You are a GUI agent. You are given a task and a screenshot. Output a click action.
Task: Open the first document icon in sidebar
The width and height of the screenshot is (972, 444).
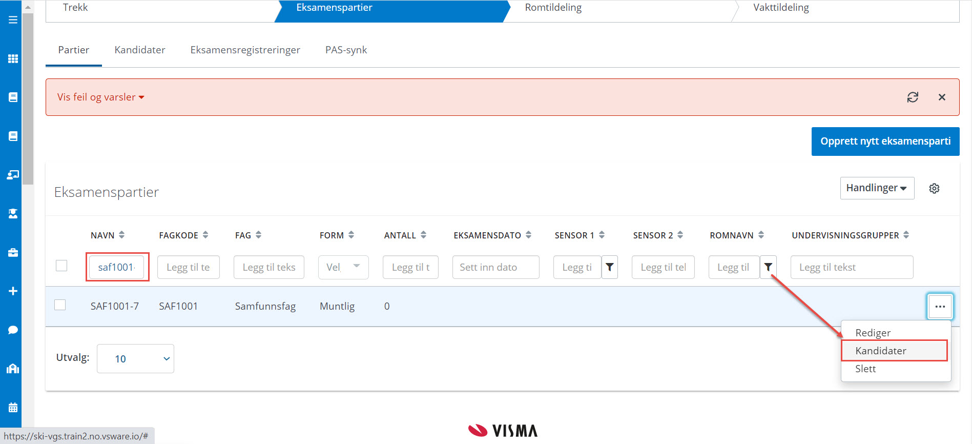click(13, 97)
